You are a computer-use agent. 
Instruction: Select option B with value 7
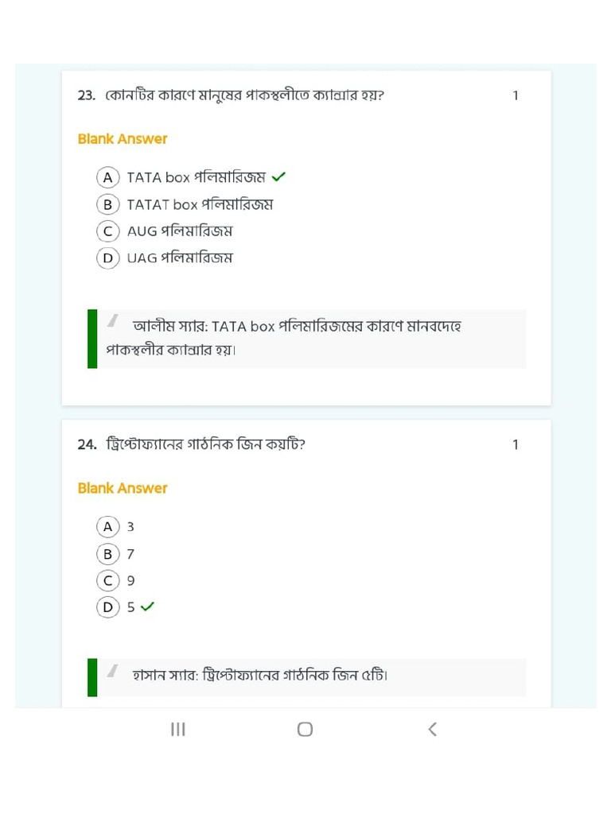click(x=107, y=553)
